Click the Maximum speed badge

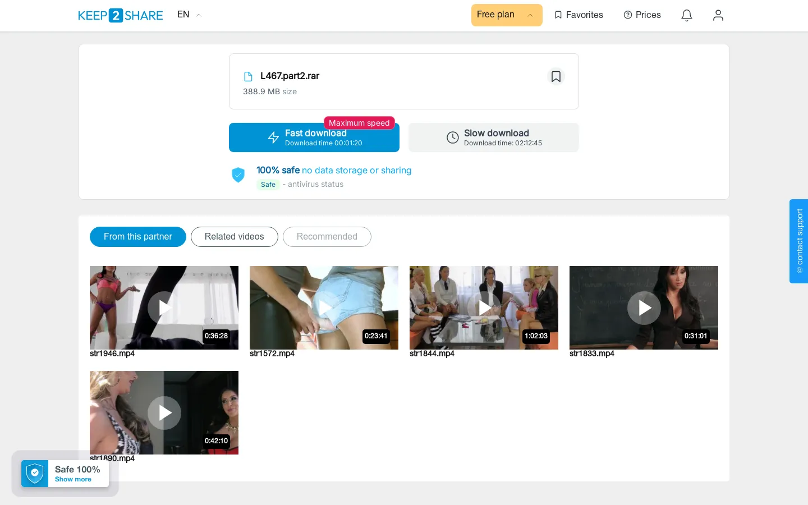pos(359,123)
